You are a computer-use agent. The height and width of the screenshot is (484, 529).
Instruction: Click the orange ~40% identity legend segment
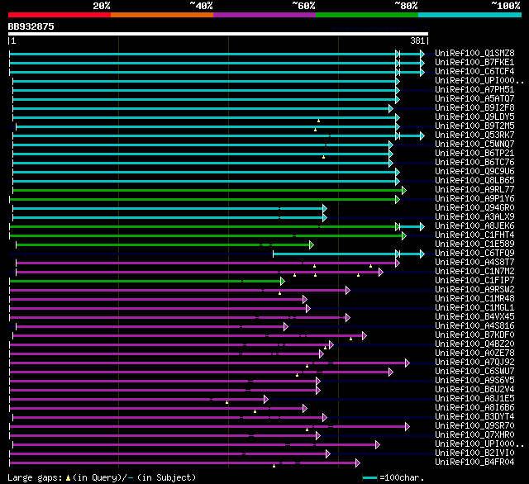(x=162, y=15)
